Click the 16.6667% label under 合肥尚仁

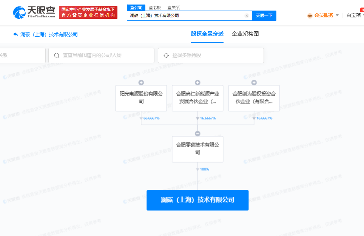tap(208, 118)
